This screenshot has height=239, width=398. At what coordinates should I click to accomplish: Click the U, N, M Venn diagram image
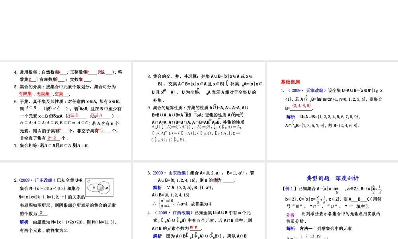click(99, 188)
